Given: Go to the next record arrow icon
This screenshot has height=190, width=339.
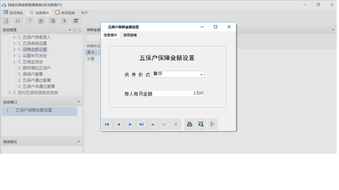Looking at the screenshot, I should tap(130, 124).
